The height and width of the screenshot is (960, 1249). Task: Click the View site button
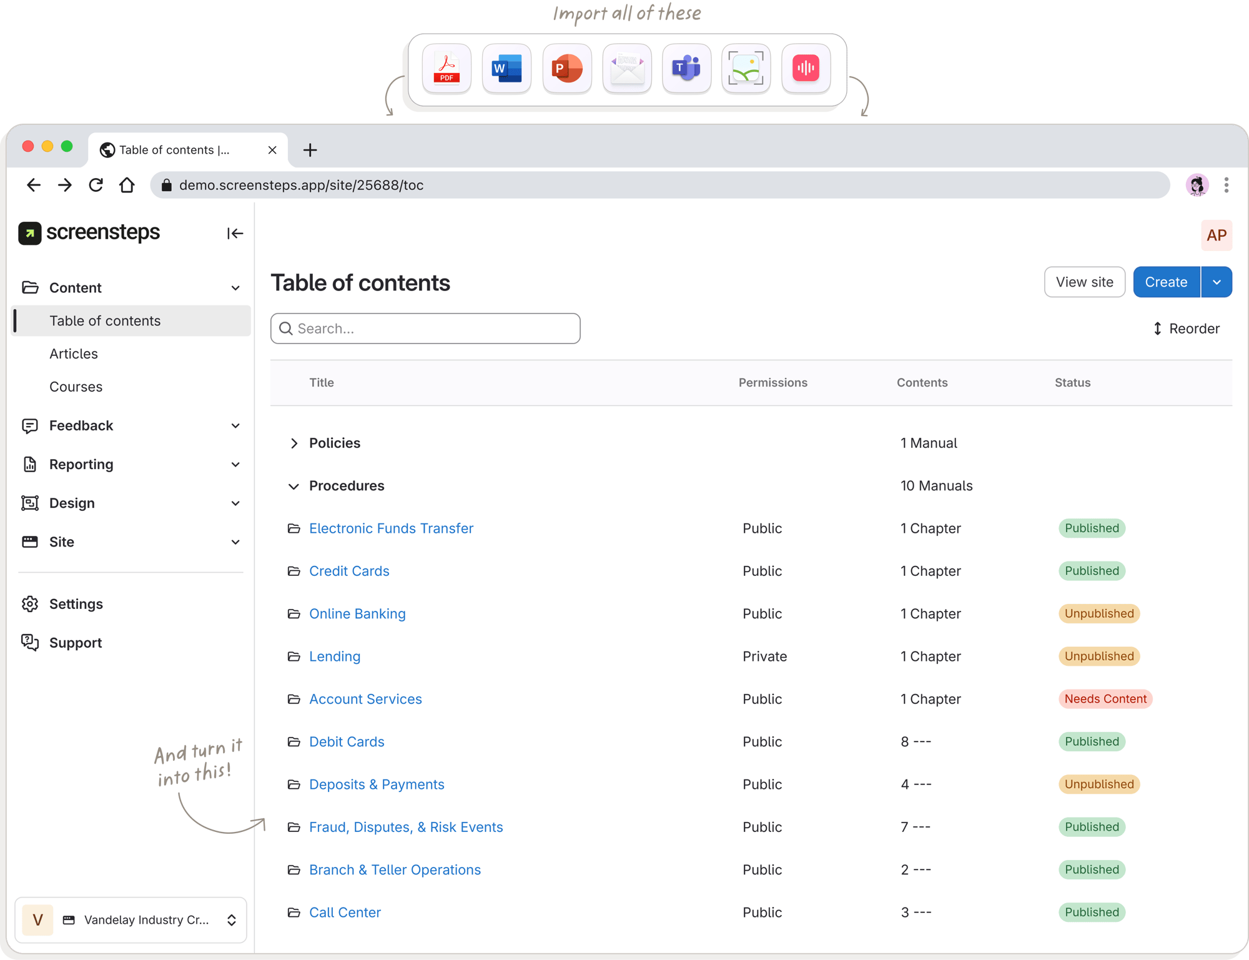coord(1084,282)
